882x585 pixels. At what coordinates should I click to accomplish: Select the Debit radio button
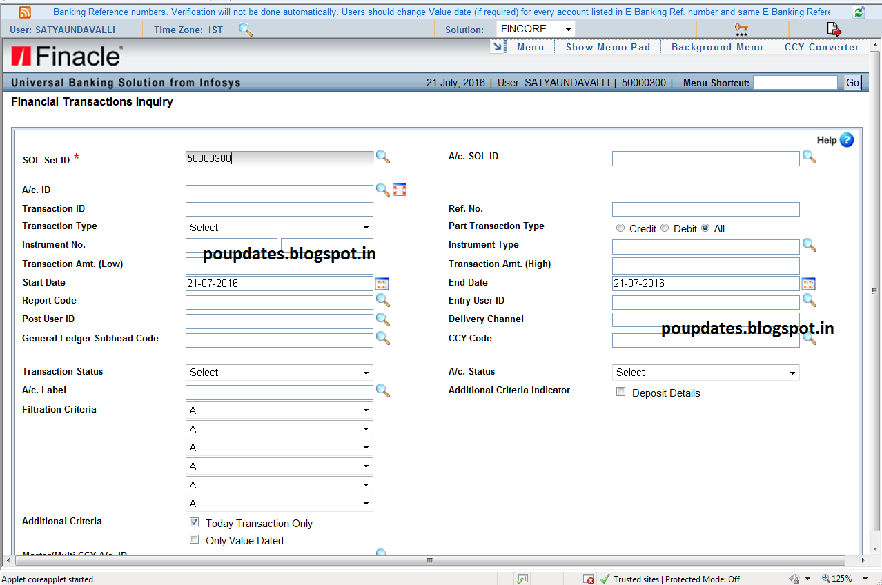click(665, 228)
